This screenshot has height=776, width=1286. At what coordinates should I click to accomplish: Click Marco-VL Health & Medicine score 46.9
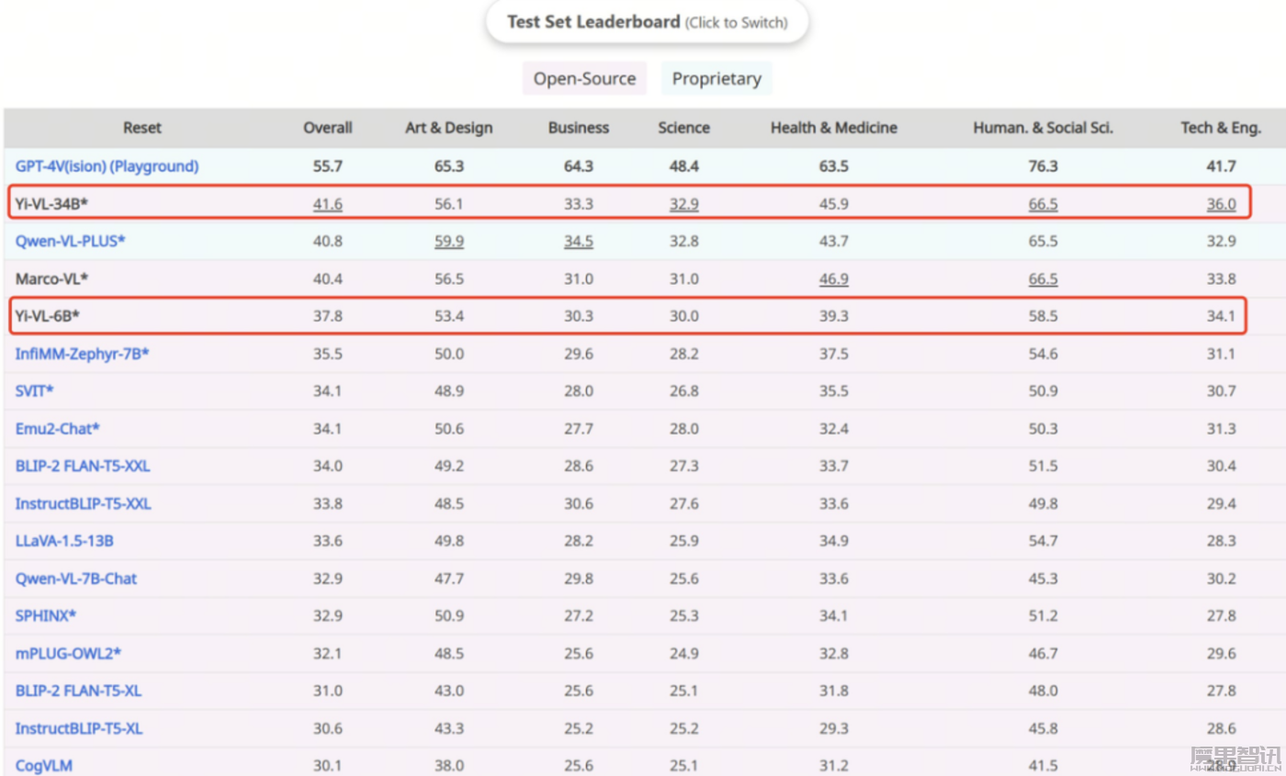[834, 279]
